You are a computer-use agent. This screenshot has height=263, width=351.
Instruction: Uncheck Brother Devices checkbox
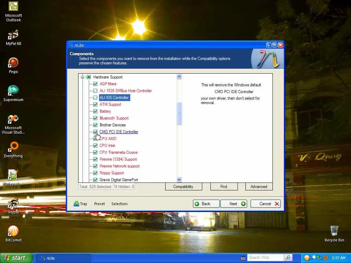[x=95, y=125]
